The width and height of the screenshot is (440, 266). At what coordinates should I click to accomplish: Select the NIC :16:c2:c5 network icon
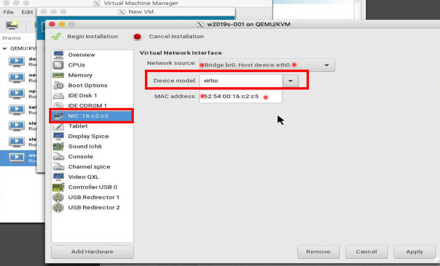pos(58,116)
